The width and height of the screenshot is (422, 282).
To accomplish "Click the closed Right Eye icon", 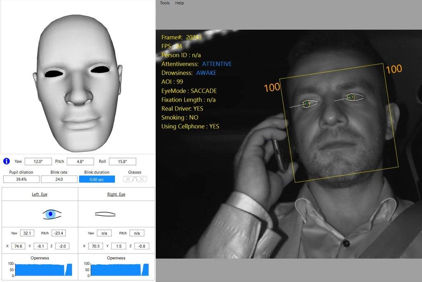I will 105,214.
